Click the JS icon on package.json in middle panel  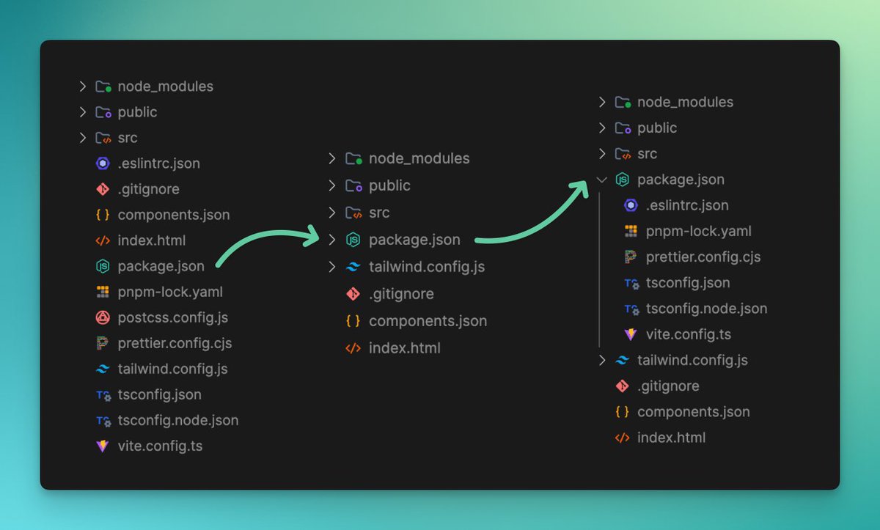tap(353, 239)
